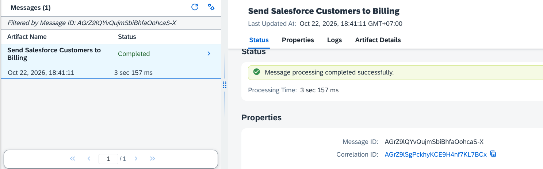Select Send Salesforce Customers to Billing row
Screen dimensions: 543x169
click(111, 61)
